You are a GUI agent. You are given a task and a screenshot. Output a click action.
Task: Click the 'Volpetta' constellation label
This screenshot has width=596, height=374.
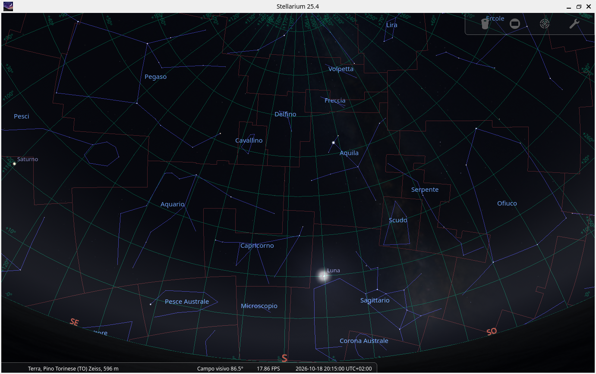click(x=341, y=69)
